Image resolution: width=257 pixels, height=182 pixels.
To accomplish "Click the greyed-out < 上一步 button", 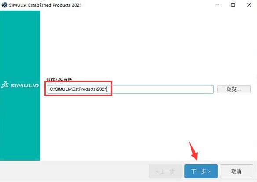I will click(x=165, y=171).
